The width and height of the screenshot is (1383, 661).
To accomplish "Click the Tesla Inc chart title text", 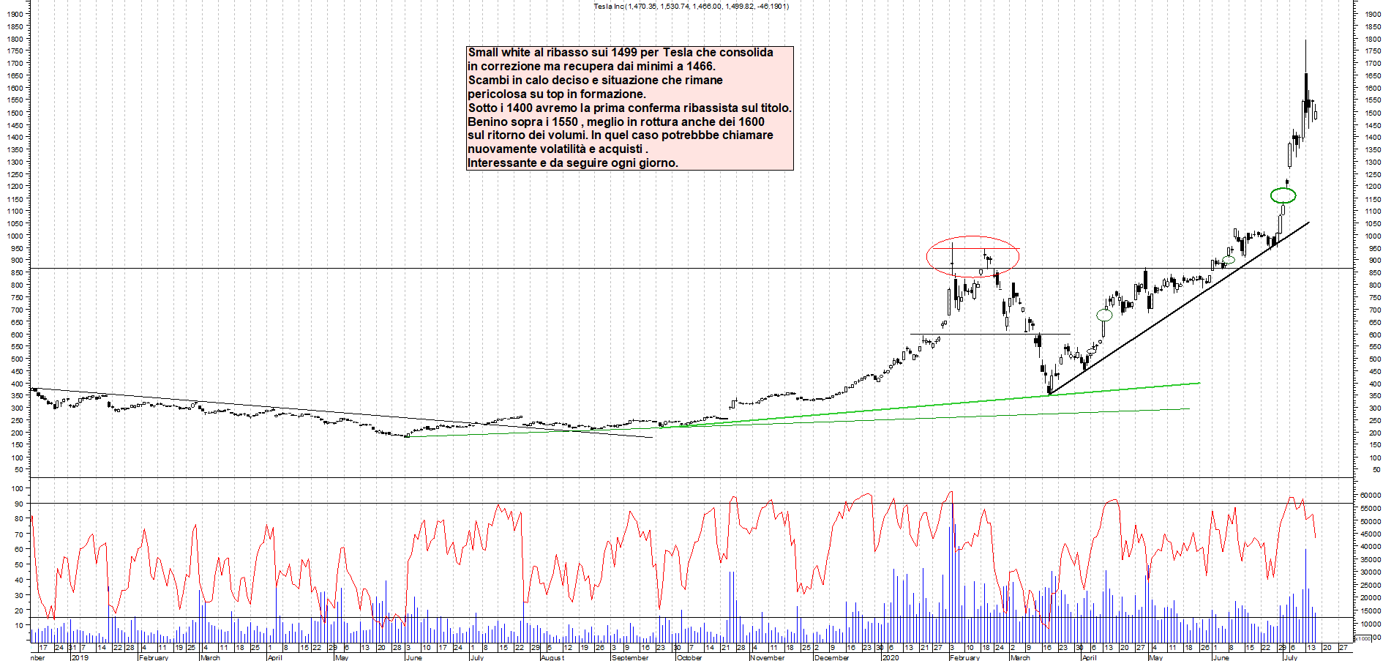I will 691,7.
